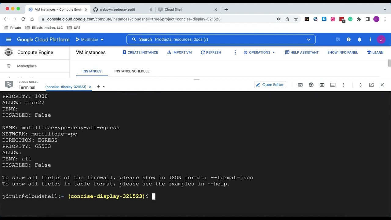Image resolution: width=391 pixels, height=220 pixels.
Task: Open Cloud Shell in a new window
Action: coord(371,85)
